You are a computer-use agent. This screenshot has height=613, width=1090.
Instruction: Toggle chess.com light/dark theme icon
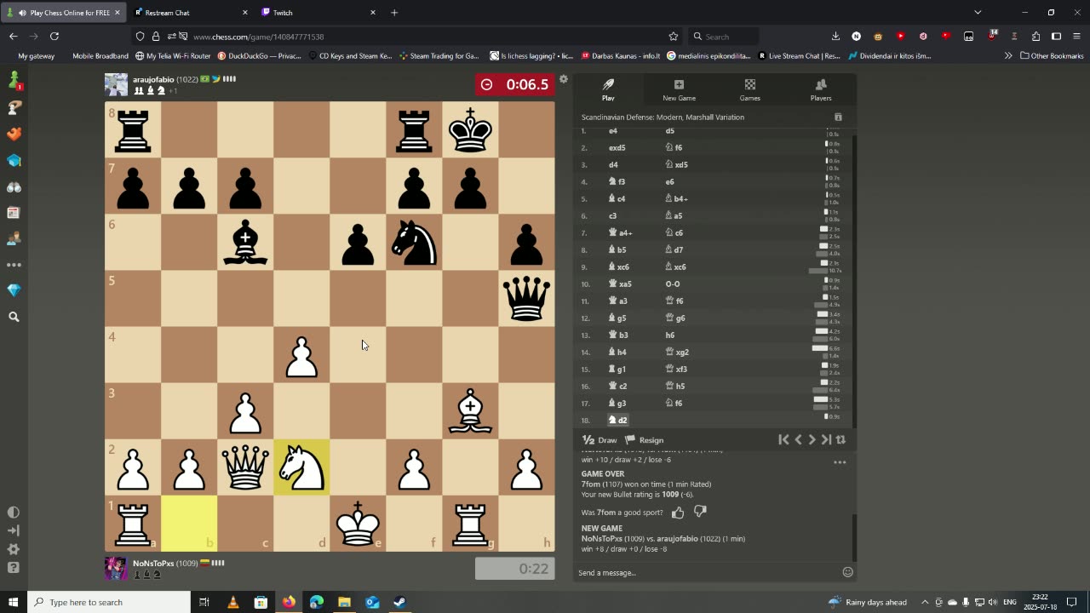pyautogui.click(x=14, y=512)
